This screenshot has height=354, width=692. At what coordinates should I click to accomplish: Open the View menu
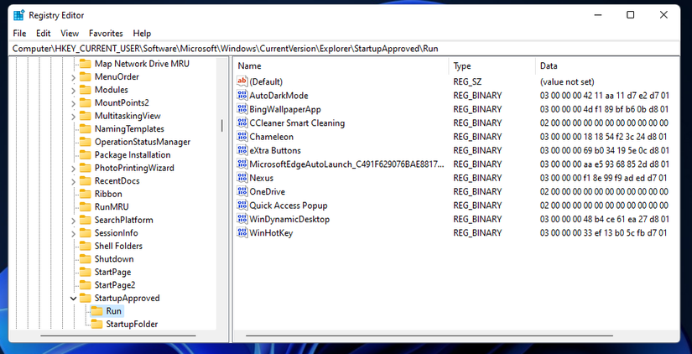[x=70, y=33]
